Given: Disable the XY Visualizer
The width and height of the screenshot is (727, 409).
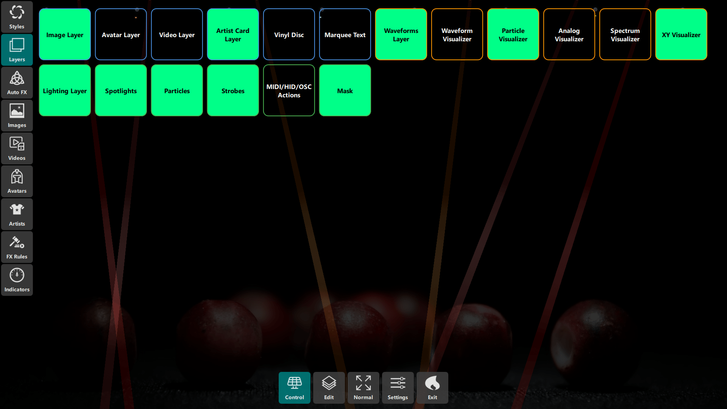Looking at the screenshot, I should 681,34.
